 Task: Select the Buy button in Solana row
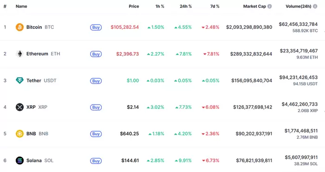point(96,161)
